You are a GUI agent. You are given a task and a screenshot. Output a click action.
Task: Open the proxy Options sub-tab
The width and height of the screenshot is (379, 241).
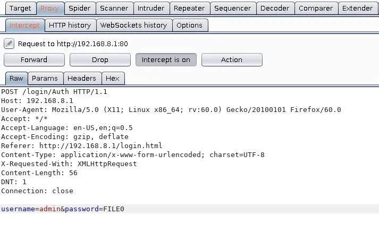(x=189, y=25)
